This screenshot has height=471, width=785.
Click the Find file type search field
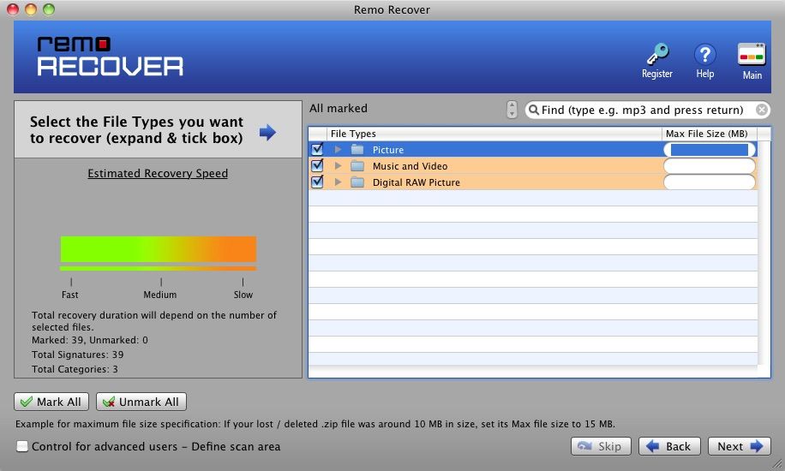tap(647, 110)
